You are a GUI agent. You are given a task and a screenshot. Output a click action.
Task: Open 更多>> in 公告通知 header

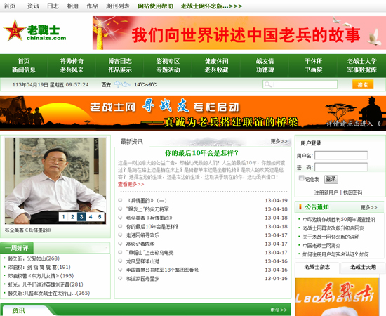tap(368, 207)
